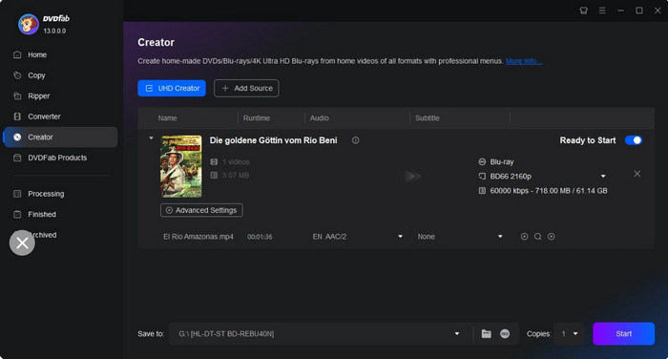Click the 00:01:36 runtime value
Viewport: 668px width, 359px height.
(260, 237)
